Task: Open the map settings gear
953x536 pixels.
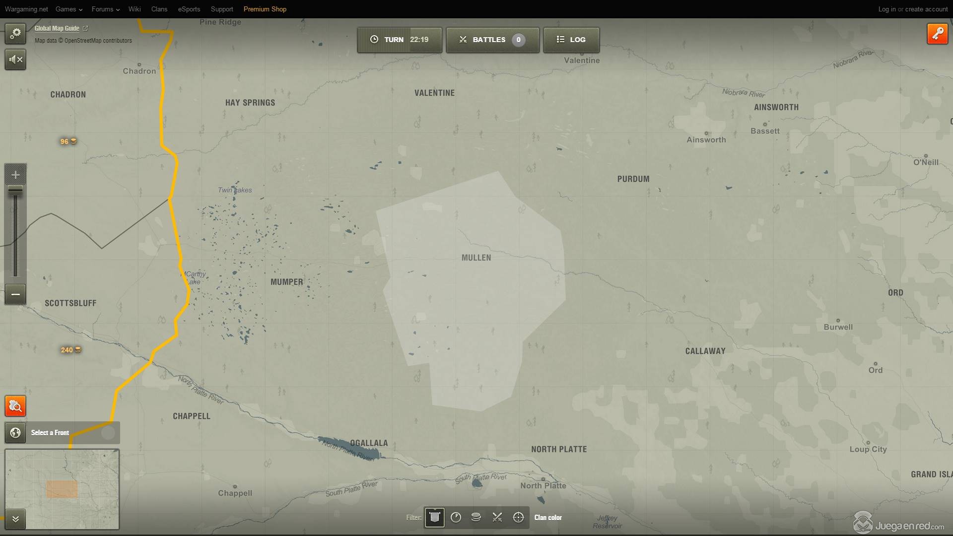Action: tap(15, 33)
